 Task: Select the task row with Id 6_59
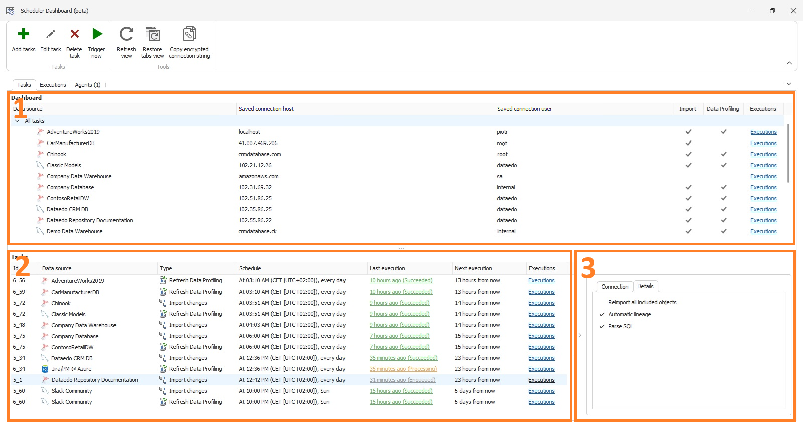point(289,292)
